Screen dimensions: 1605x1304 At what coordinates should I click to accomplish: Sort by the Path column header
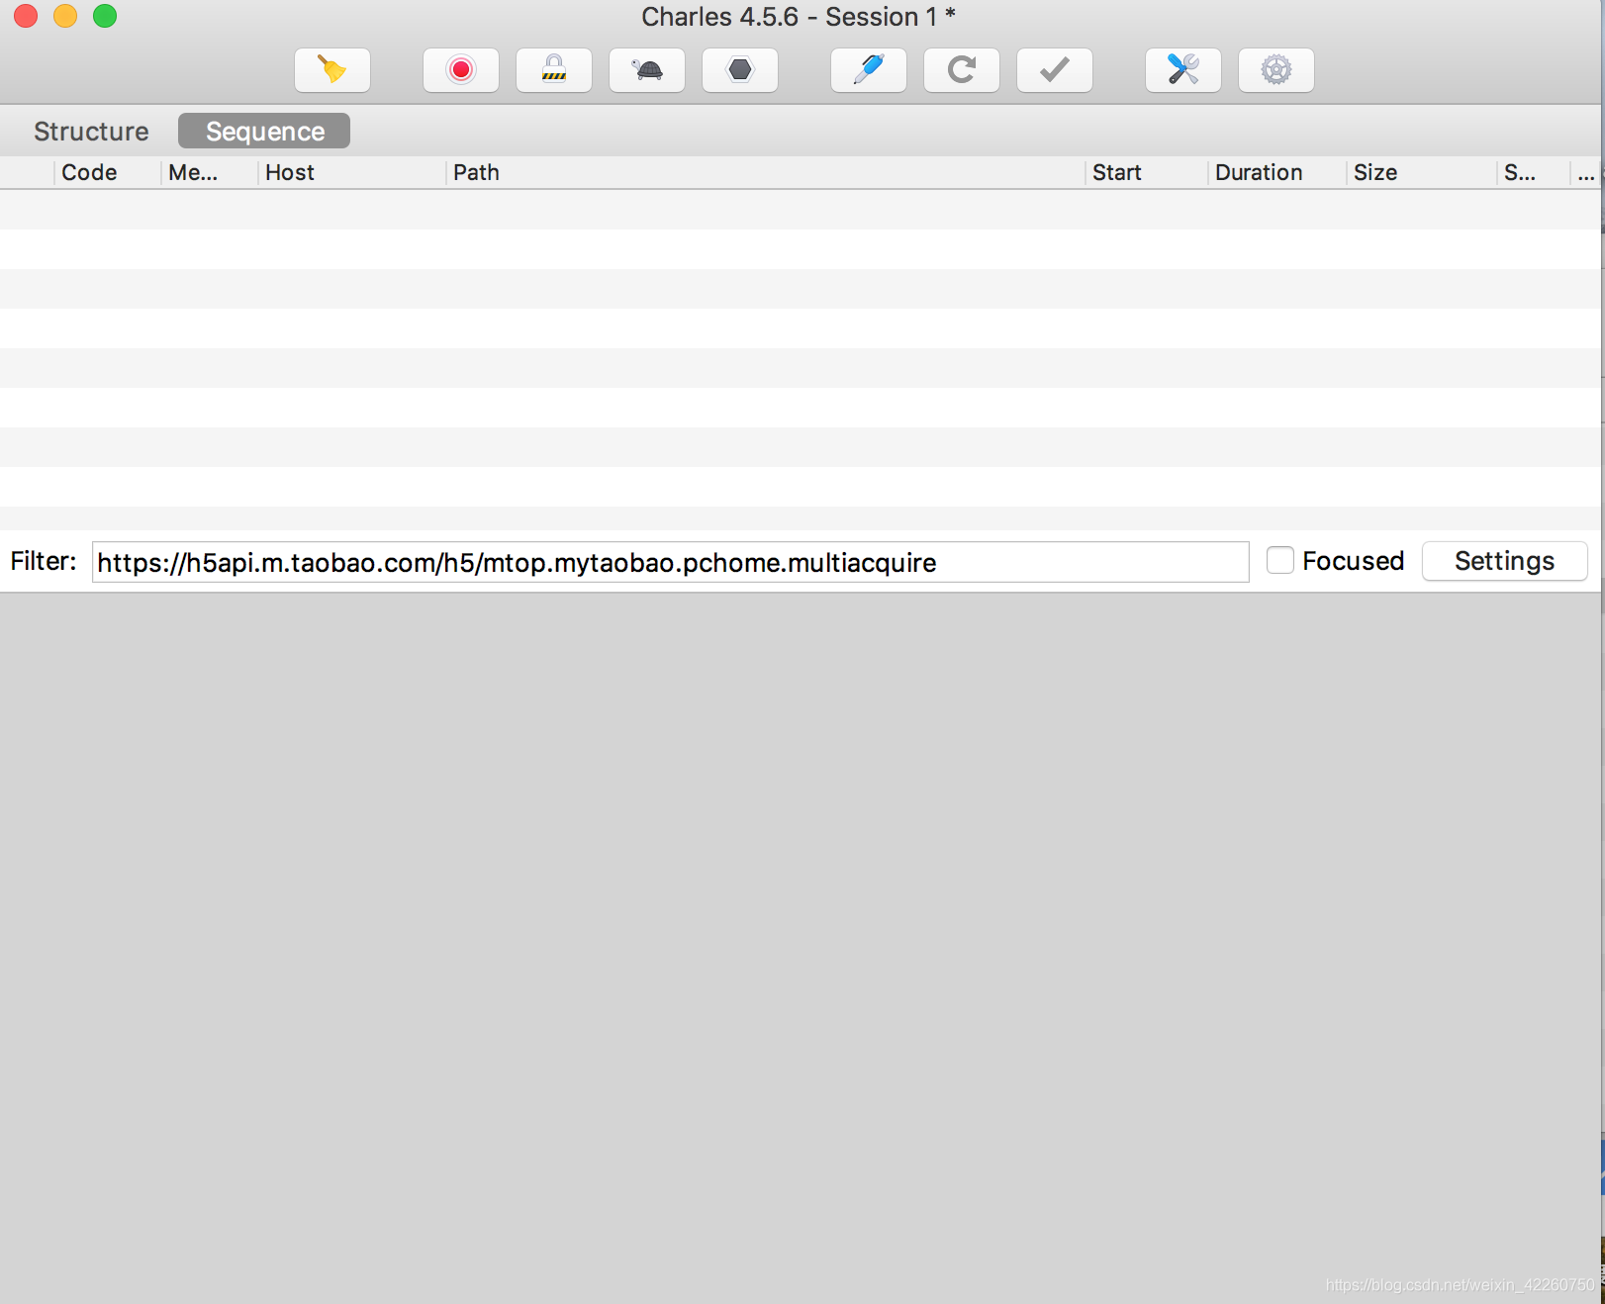pyautogui.click(x=765, y=172)
